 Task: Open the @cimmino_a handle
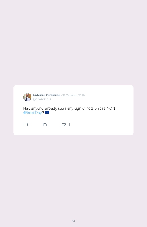[x=42, y=99]
